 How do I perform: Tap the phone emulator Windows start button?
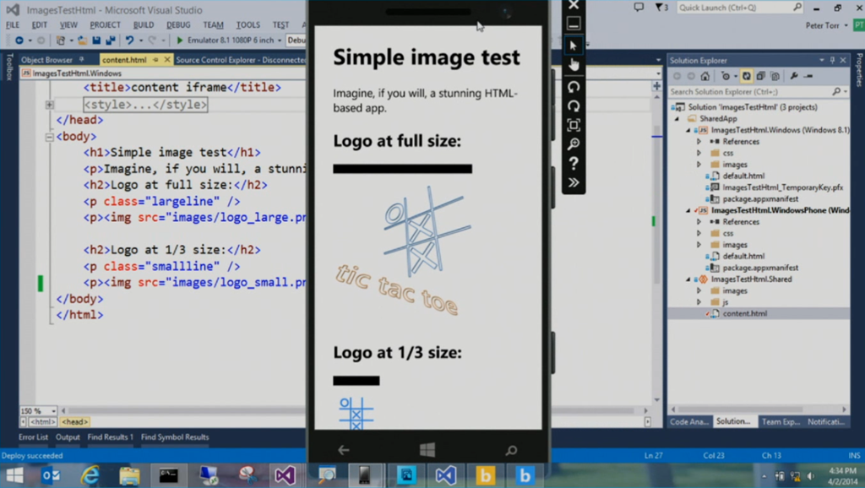(427, 450)
